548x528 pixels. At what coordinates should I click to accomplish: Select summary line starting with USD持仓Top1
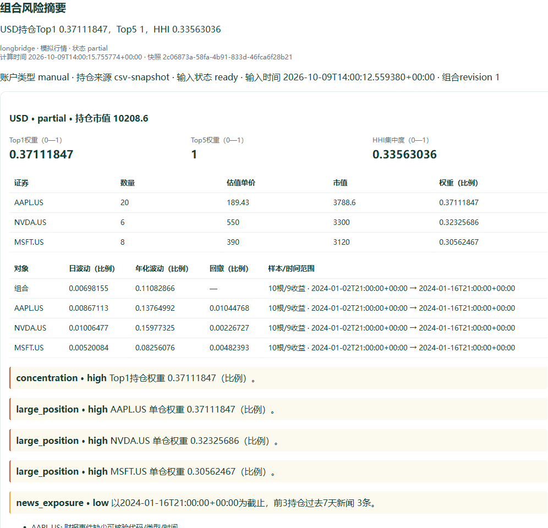click(x=111, y=29)
